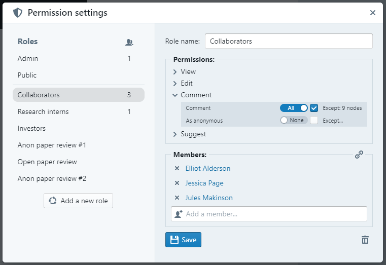Select the Admin role
The width and height of the screenshot is (386, 265).
pos(79,58)
